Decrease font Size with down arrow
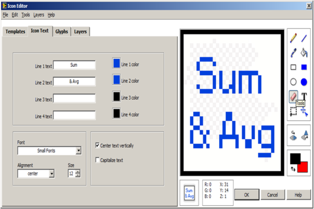314x209 pixels. [x=78, y=175]
